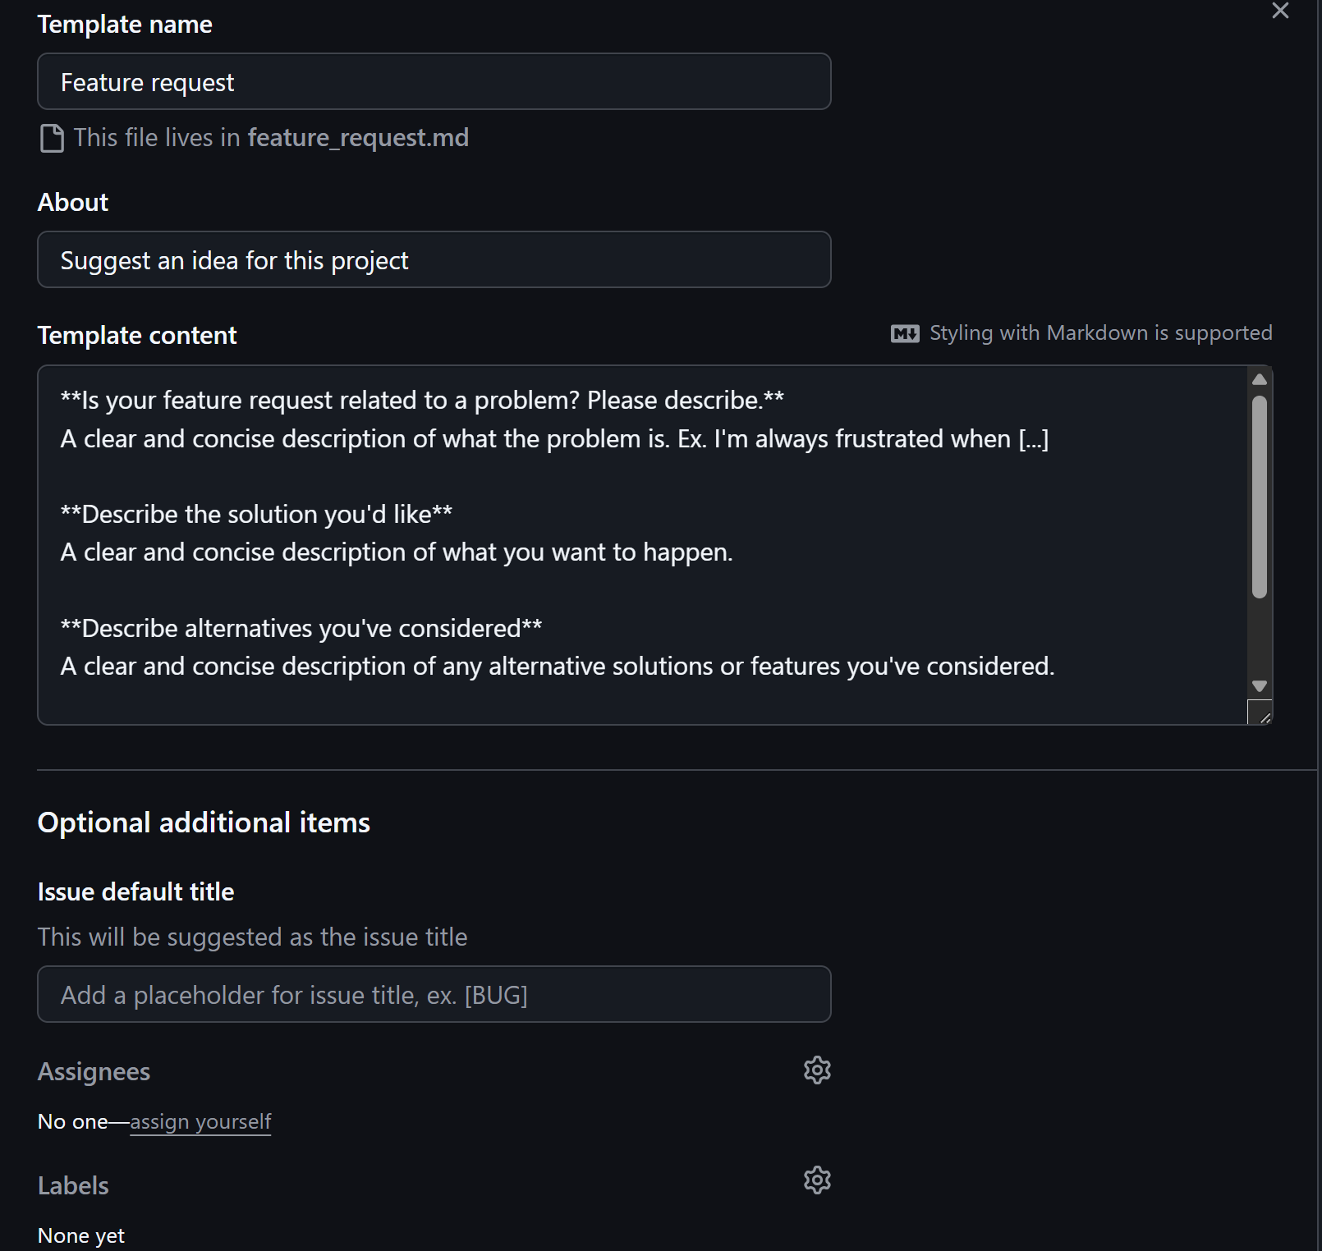Click the 'Is your feature request related' line
Viewport: 1322px width, 1251px height.
(422, 401)
